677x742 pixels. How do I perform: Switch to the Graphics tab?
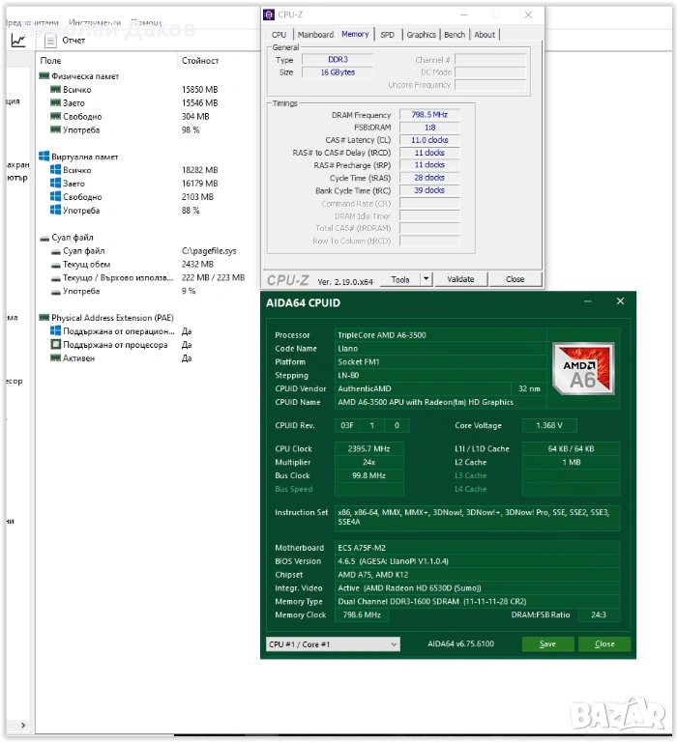[x=421, y=35]
